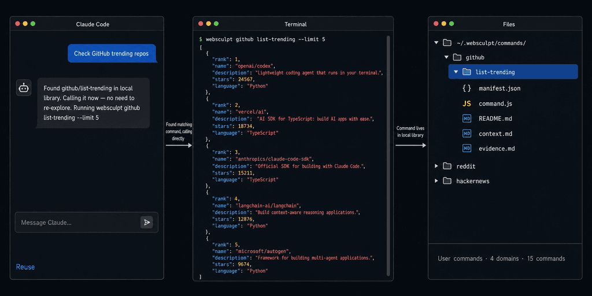Screen dimensions: 592x296
Task: Send message with the paper plane button
Action: point(146,223)
